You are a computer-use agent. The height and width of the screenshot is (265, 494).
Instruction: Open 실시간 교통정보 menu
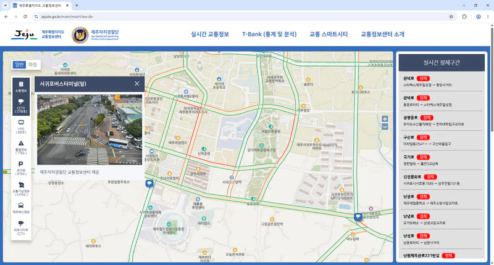coord(210,35)
